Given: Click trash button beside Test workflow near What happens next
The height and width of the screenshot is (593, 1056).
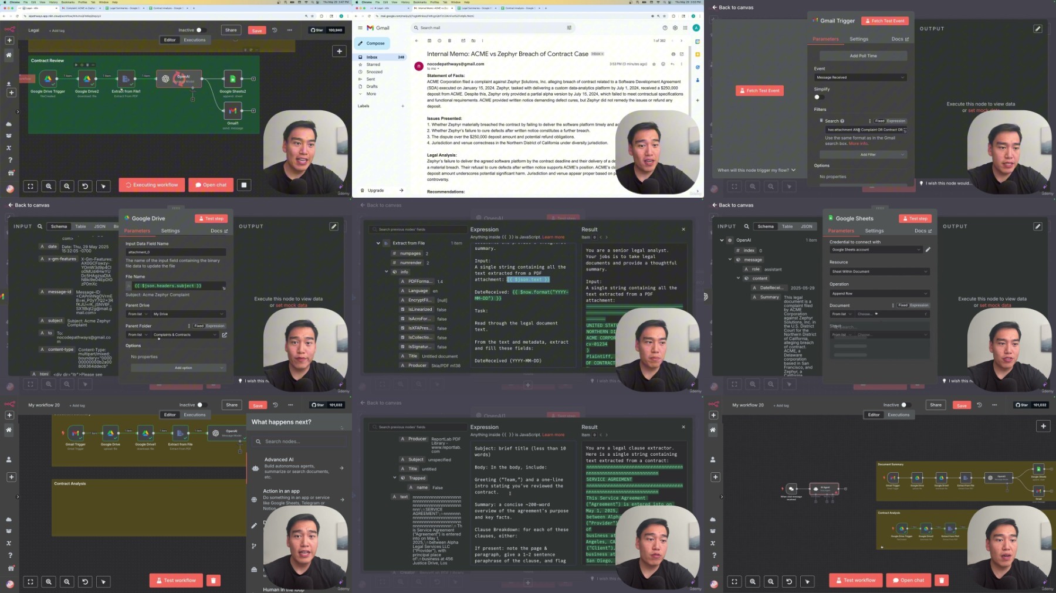Looking at the screenshot, I should [x=214, y=580].
